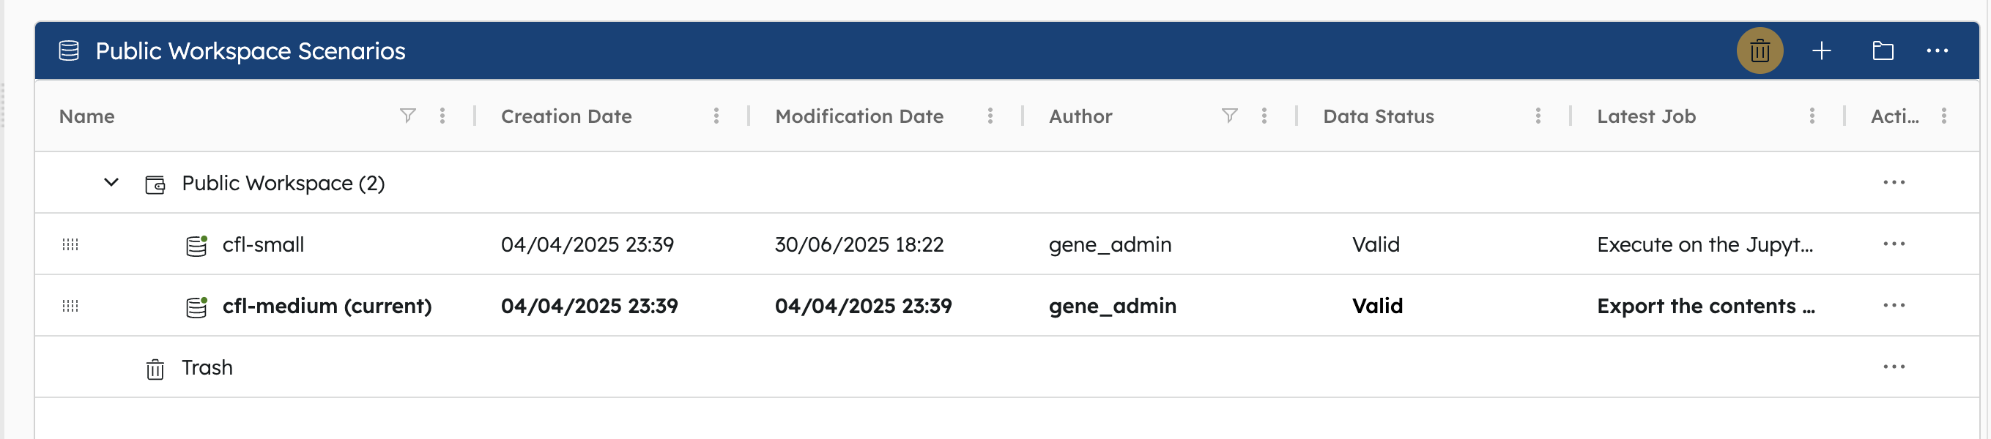Screen dimensions: 1991x439
Task: Open Modification Date column options menu
Action: point(990,116)
